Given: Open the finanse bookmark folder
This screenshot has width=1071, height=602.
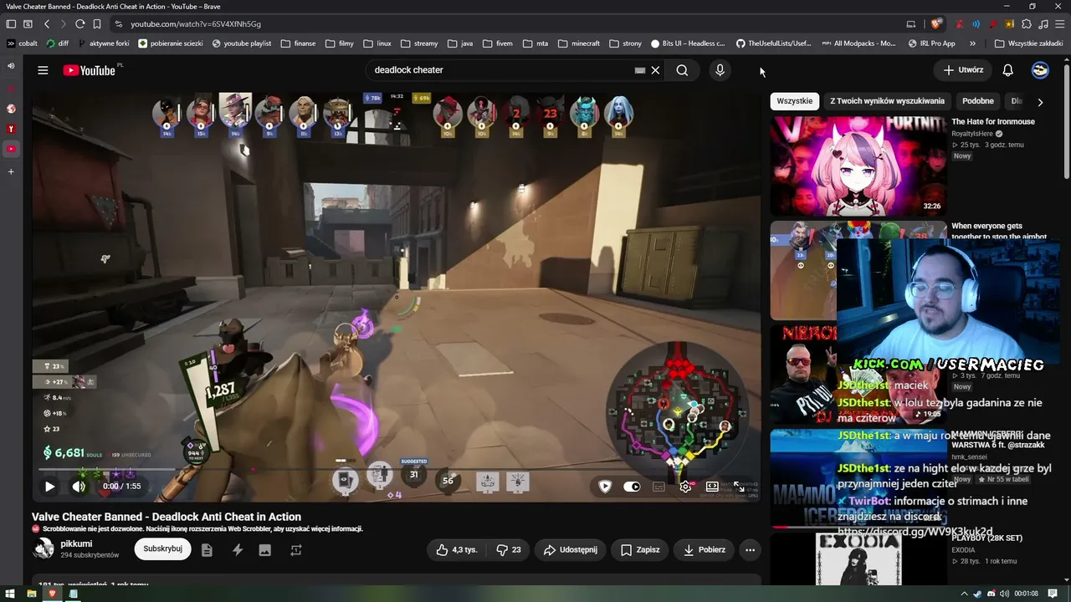Looking at the screenshot, I should tap(299, 43).
